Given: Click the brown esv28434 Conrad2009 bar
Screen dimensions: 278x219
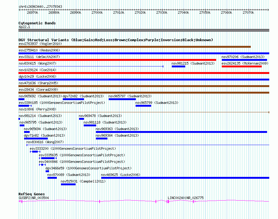Looking at the screenshot, I should coord(144,93).
